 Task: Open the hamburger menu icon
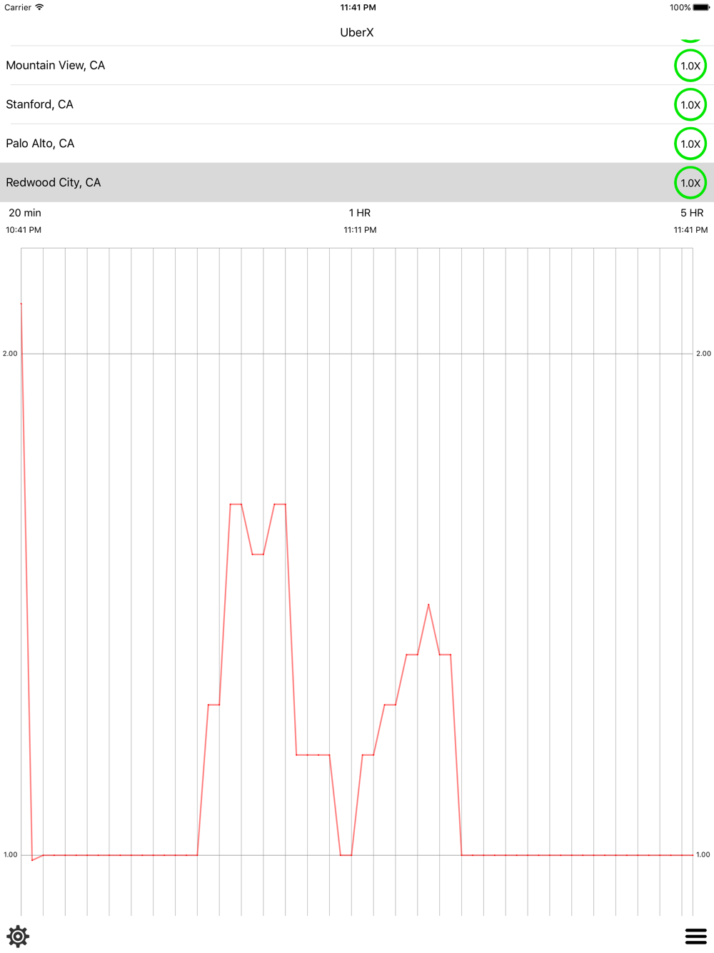tap(695, 936)
